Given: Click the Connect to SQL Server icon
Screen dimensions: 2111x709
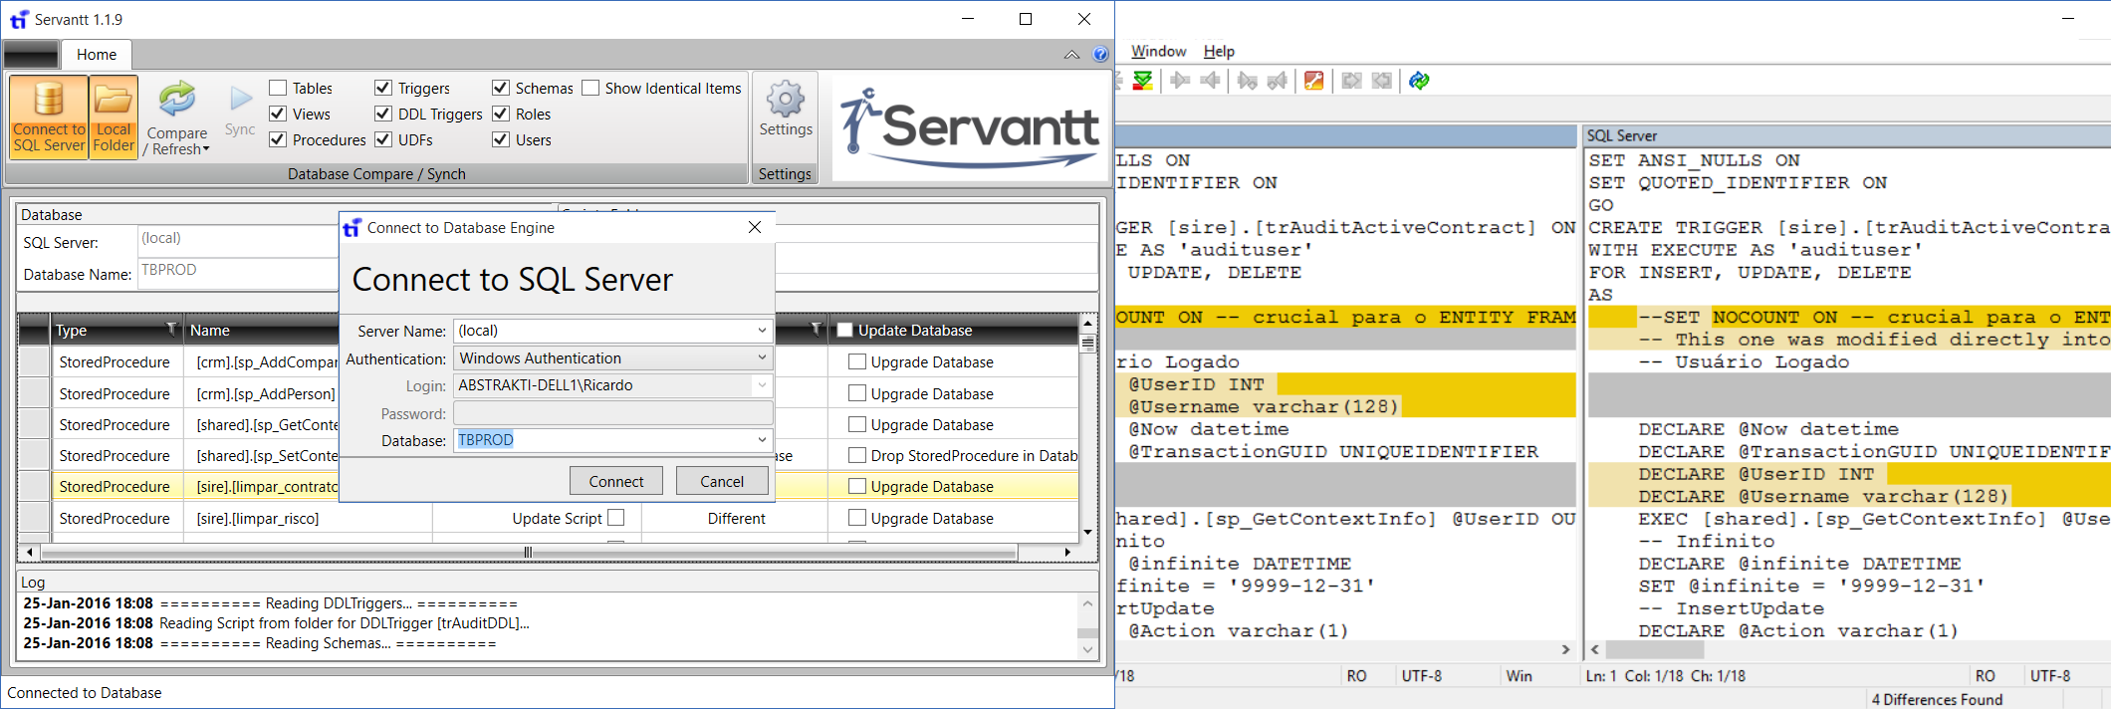Looking at the screenshot, I should pyautogui.click(x=49, y=117).
